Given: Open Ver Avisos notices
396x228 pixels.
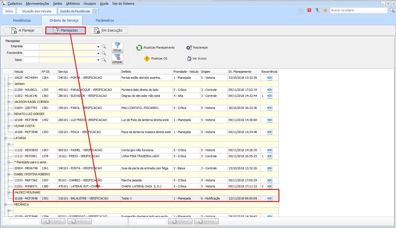Looking at the screenshot, I should pos(189,59).
